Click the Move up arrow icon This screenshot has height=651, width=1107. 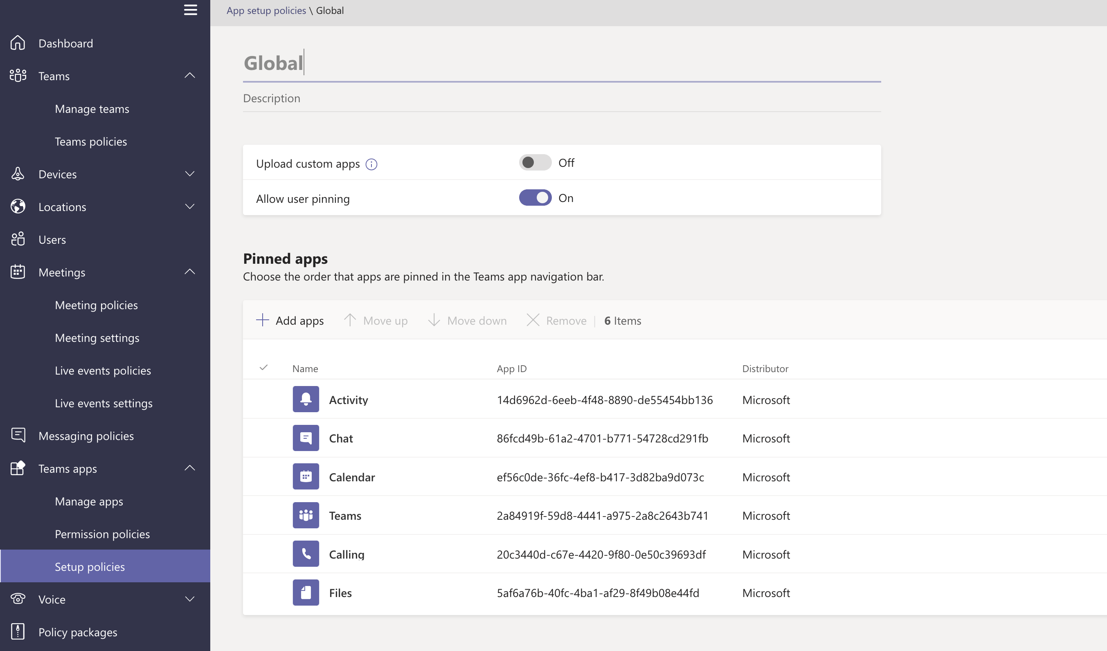[350, 320]
